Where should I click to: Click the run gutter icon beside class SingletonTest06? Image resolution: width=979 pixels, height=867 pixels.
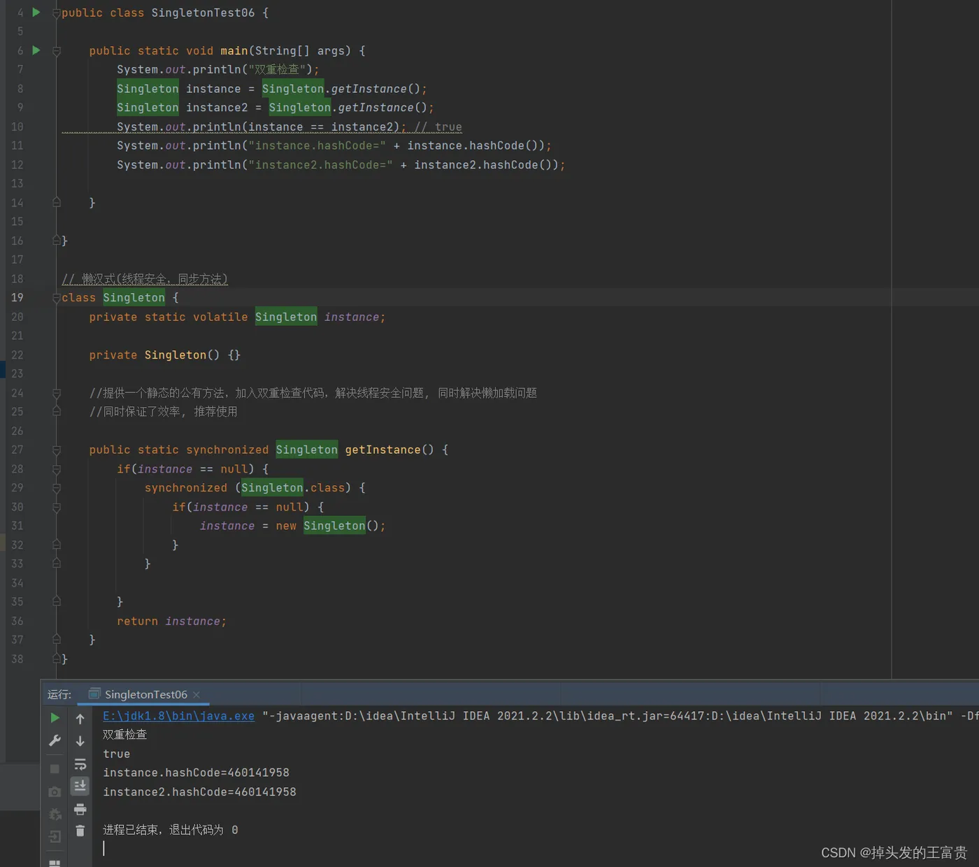click(x=36, y=13)
